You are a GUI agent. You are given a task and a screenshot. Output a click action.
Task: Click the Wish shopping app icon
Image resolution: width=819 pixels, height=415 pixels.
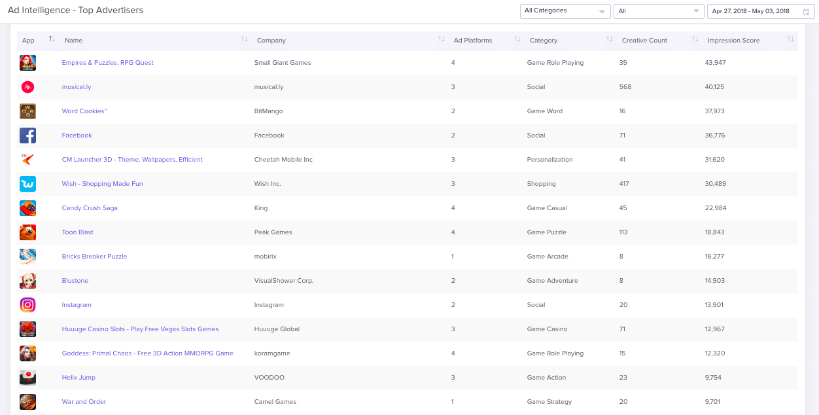point(27,184)
